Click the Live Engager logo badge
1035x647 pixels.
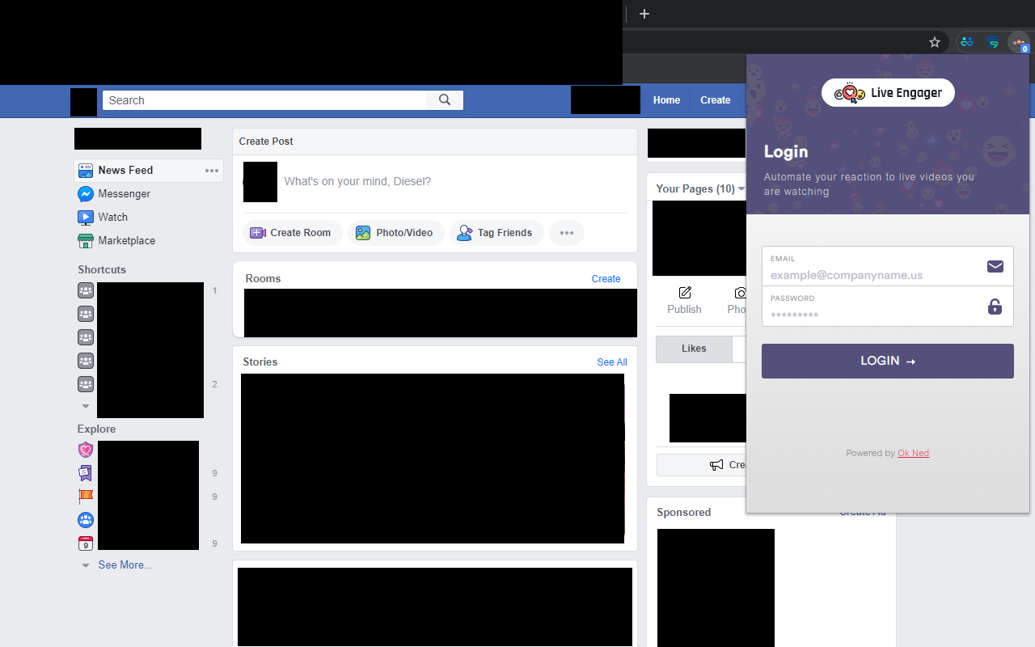[888, 93]
